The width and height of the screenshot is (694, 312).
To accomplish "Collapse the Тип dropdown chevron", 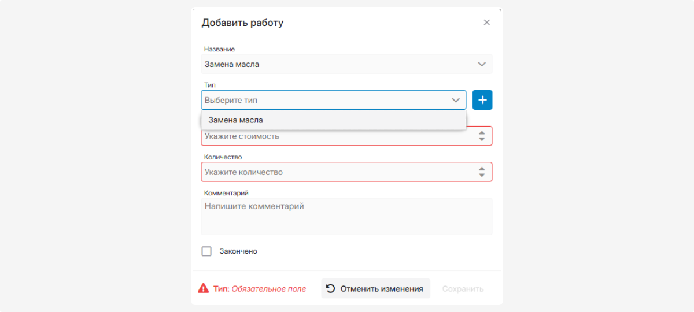I will [x=455, y=100].
